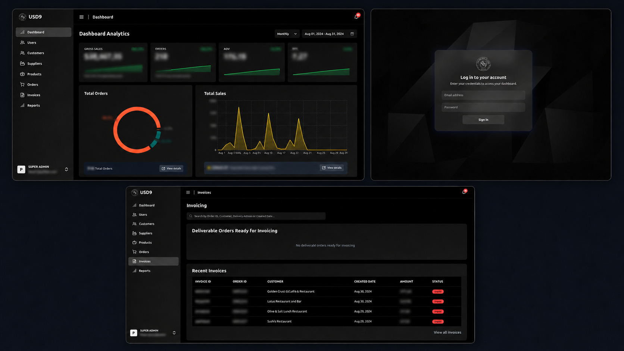Click the Customer column header
This screenshot has height=351, width=624.
[x=275, y=282]
